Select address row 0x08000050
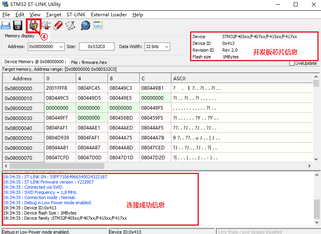The height and width of the screenshot is (234, 321). coord(23,138)
